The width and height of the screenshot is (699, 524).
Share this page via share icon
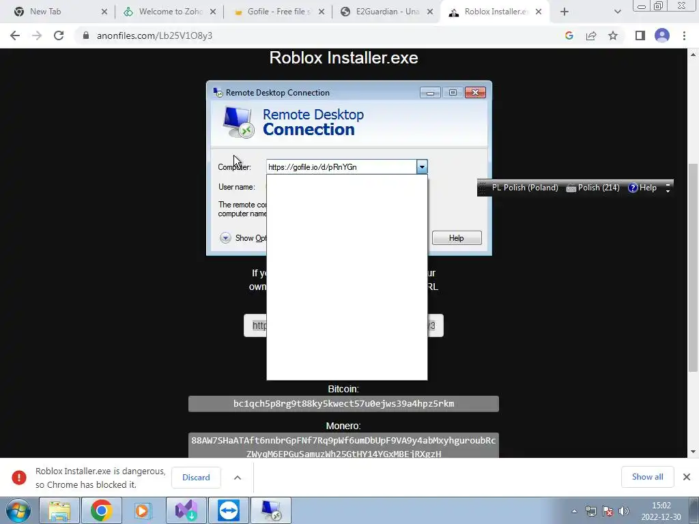point(591,35)
